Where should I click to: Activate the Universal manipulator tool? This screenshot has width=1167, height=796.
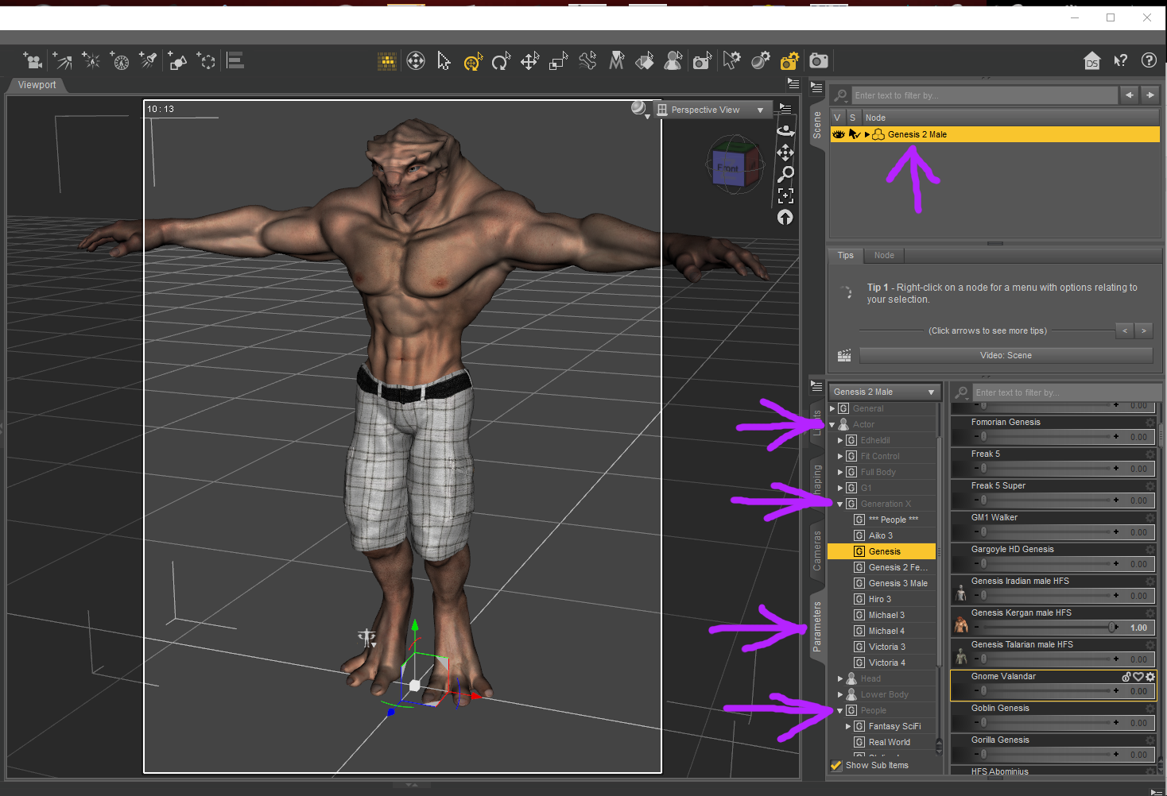473,61
